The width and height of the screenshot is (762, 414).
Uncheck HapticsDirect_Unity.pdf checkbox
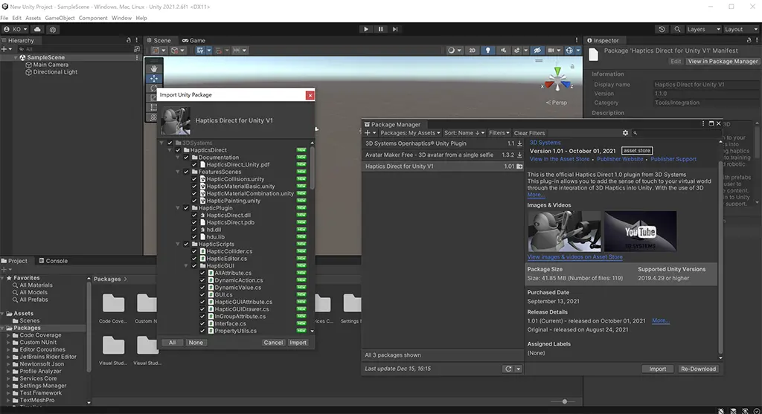pyautogui.click(x=194, y=164)
